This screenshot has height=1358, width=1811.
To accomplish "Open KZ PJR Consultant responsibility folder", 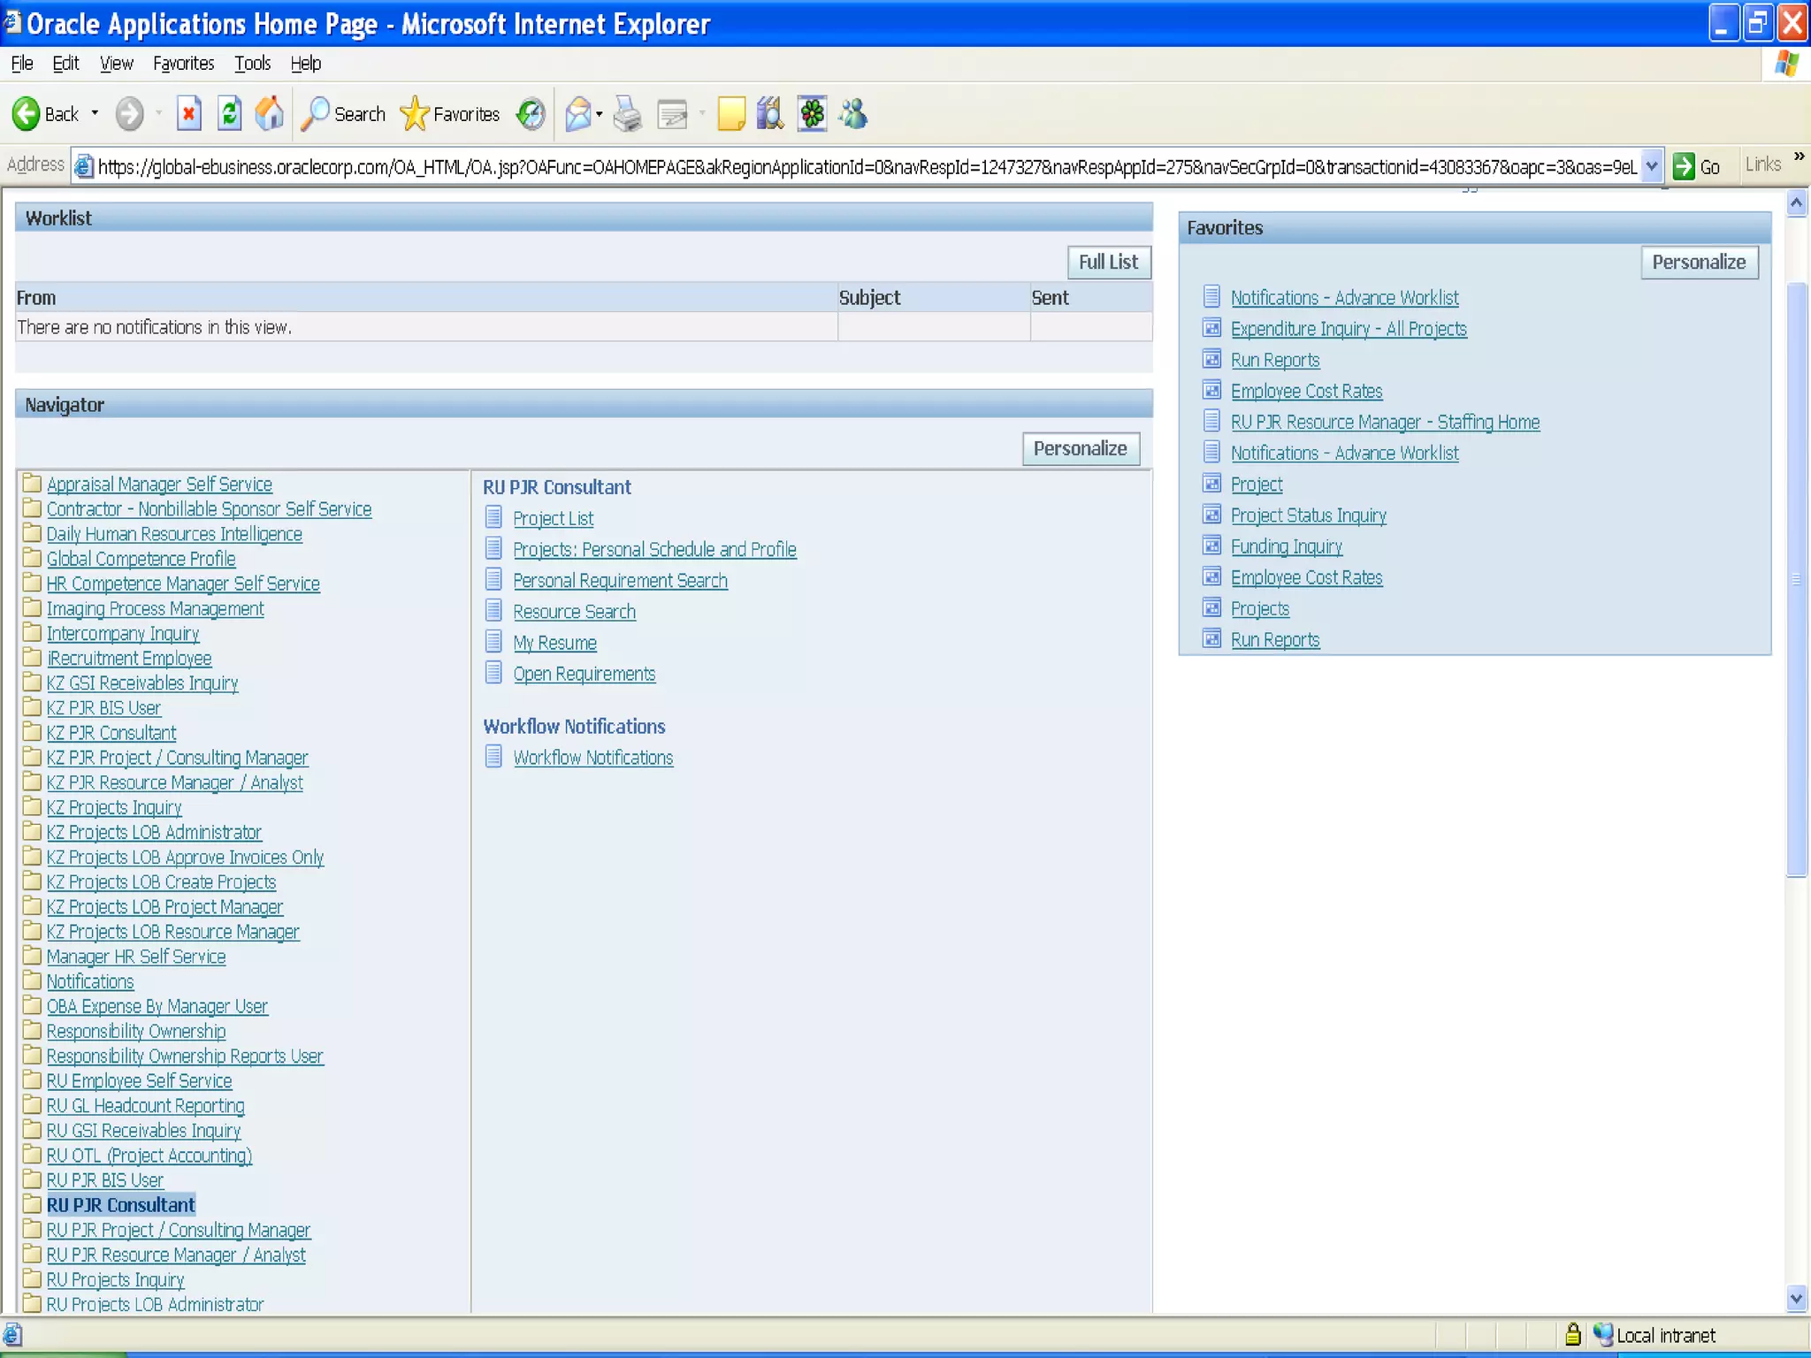I will (111, 733).
